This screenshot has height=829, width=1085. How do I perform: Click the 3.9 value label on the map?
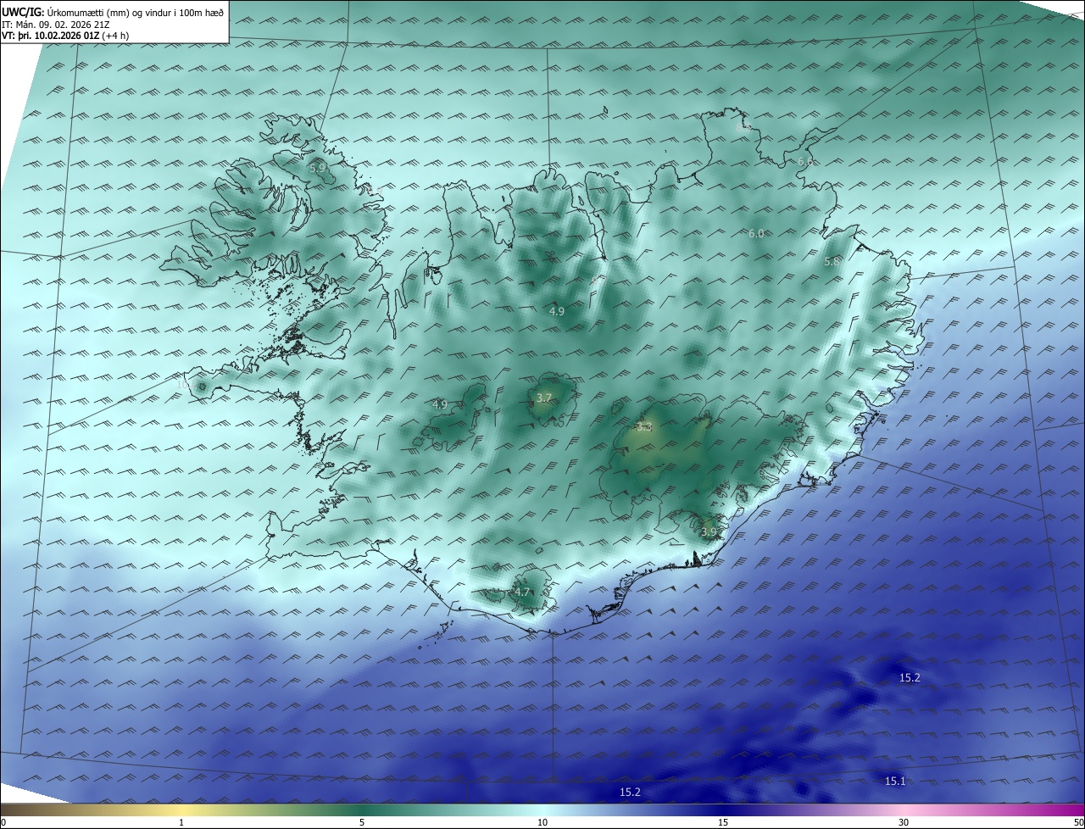pos(709,531)
